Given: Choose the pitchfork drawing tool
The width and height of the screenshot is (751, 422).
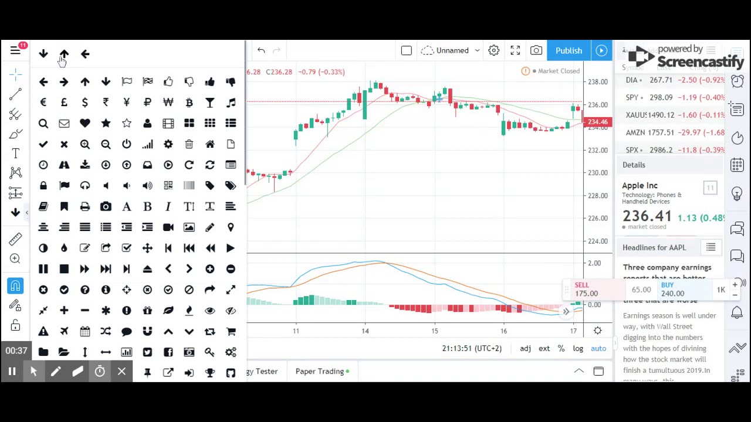Looking at the screenshot, I should 15,114.
